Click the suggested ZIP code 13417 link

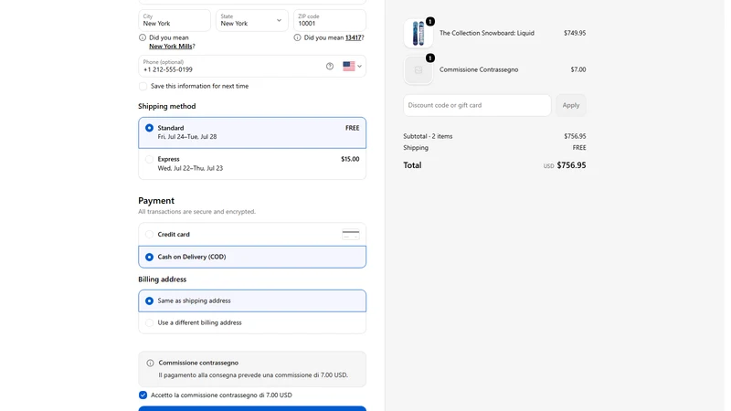354,37
